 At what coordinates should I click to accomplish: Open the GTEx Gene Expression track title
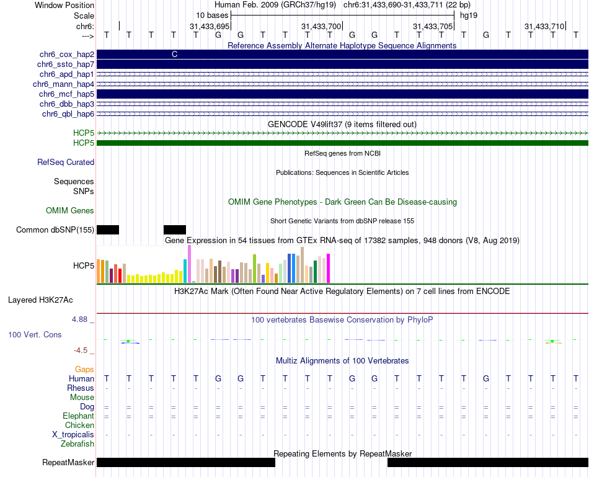point(342,240)
